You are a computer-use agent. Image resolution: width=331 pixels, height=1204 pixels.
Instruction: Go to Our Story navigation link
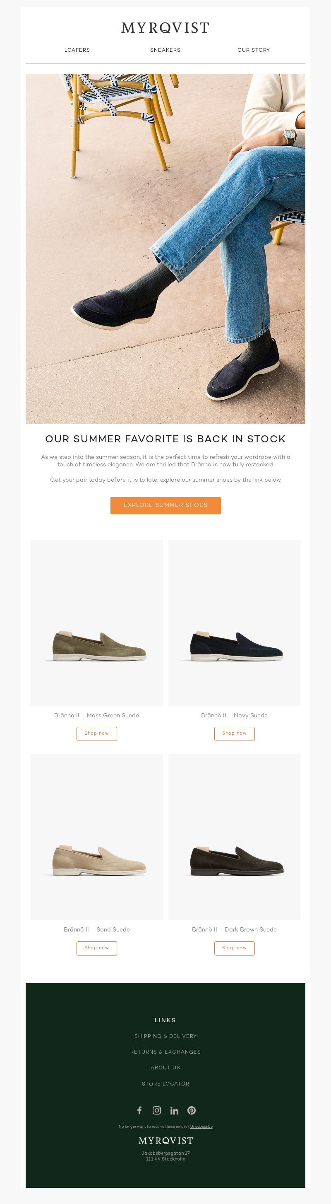(254, 50)
